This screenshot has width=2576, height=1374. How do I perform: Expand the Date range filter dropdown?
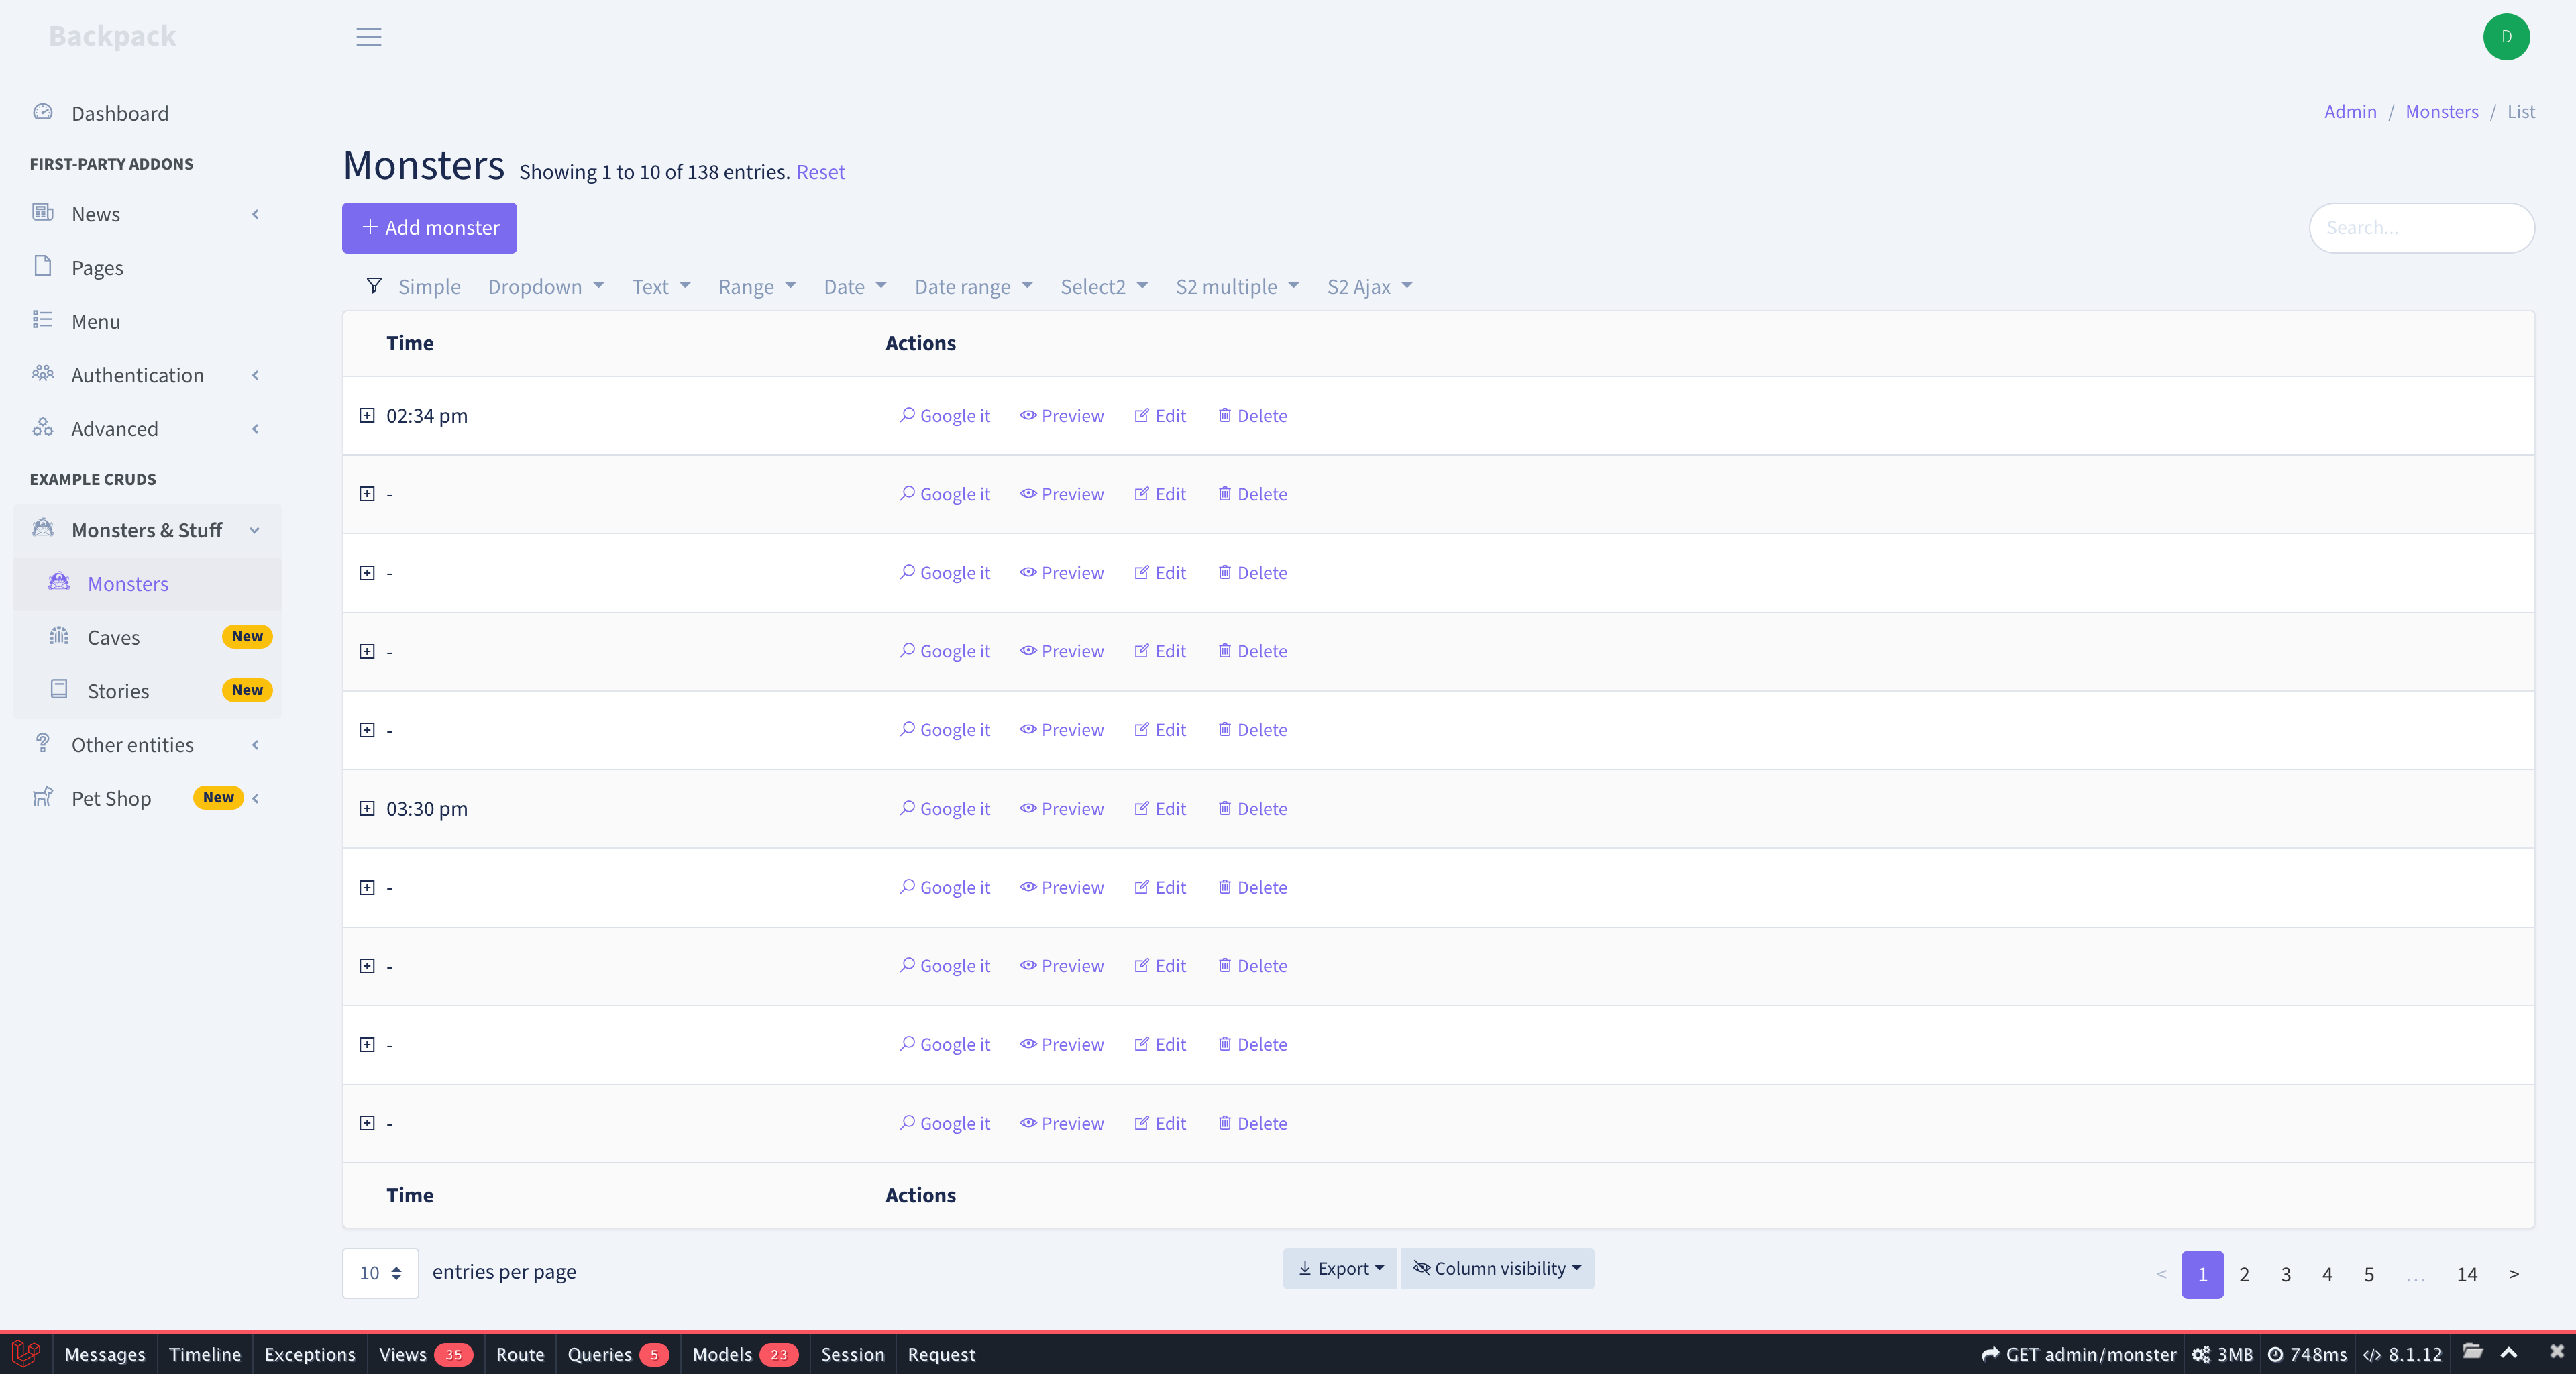point(973,287)
